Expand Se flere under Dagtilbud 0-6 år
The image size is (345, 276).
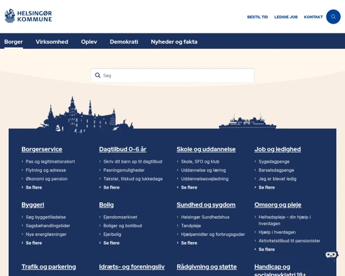click(112, 187)
